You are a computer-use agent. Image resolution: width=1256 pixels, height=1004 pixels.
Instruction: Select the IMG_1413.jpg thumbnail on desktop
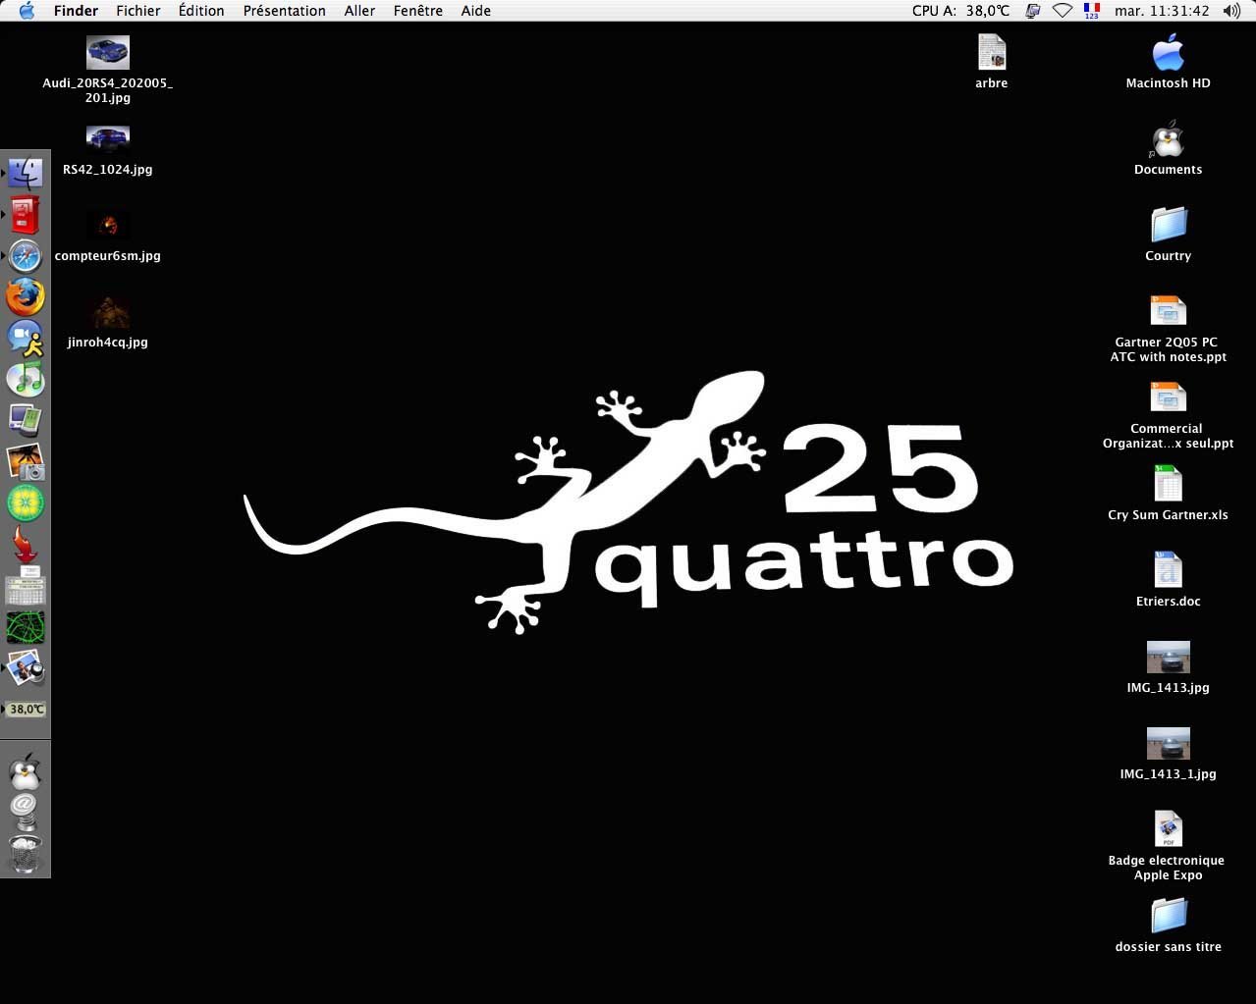click(1168, 658)
